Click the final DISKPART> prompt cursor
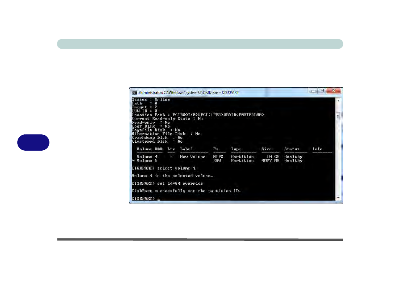The height and width of the screenshot is (282, 400). pos(158,199)
